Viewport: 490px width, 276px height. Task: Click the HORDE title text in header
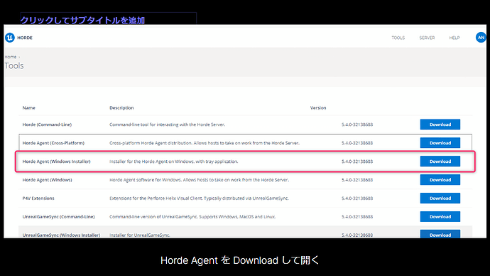click(x=25, y=38)
